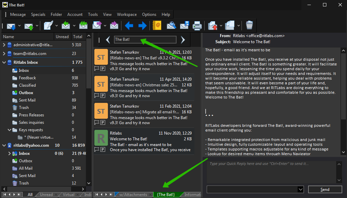Click the Copy to folder toolbar icon
This screenshot has width=347, height=198.
(230, 25)
